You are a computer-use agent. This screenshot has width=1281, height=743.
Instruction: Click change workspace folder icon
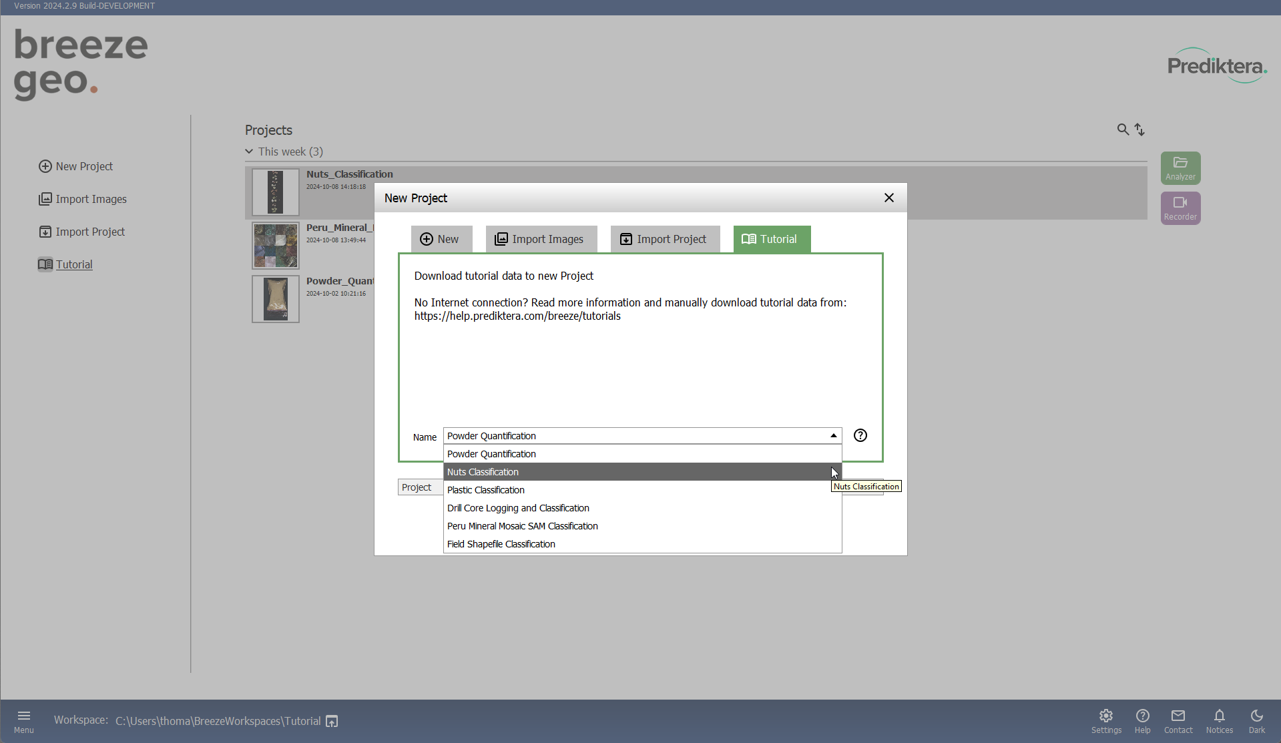click(332, 721)
